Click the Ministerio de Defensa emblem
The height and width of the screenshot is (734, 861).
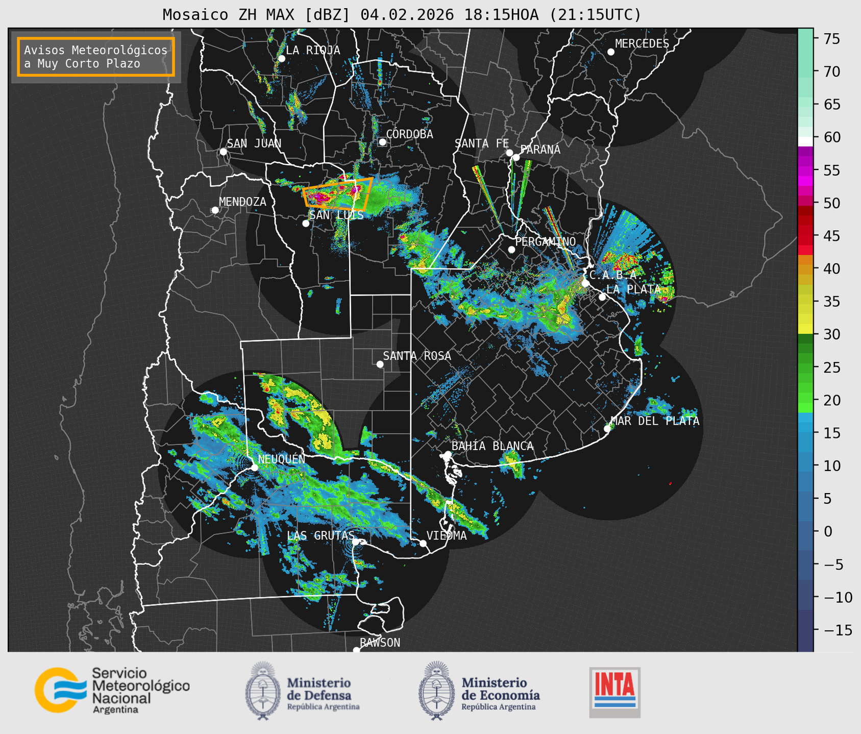point(263,691)
